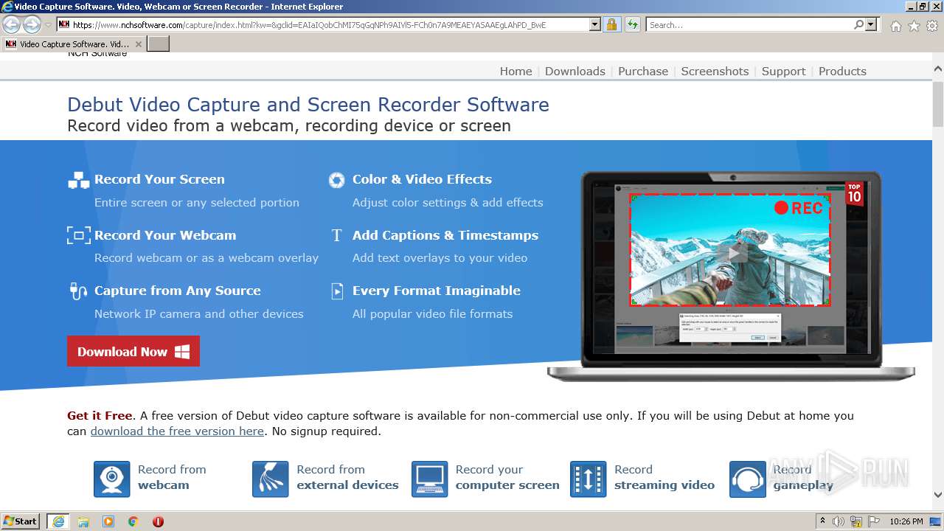Click the TOP 10 badge on laptop image
Viewport: 944px width, 531px height.
854,193
